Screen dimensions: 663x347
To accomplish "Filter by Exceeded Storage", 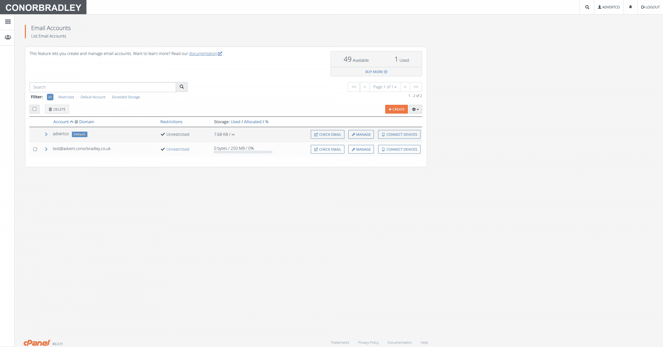I will point(126,97).
